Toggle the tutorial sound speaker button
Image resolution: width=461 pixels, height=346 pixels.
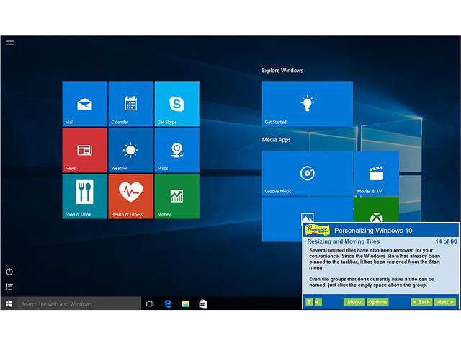[x=318, y=302]
